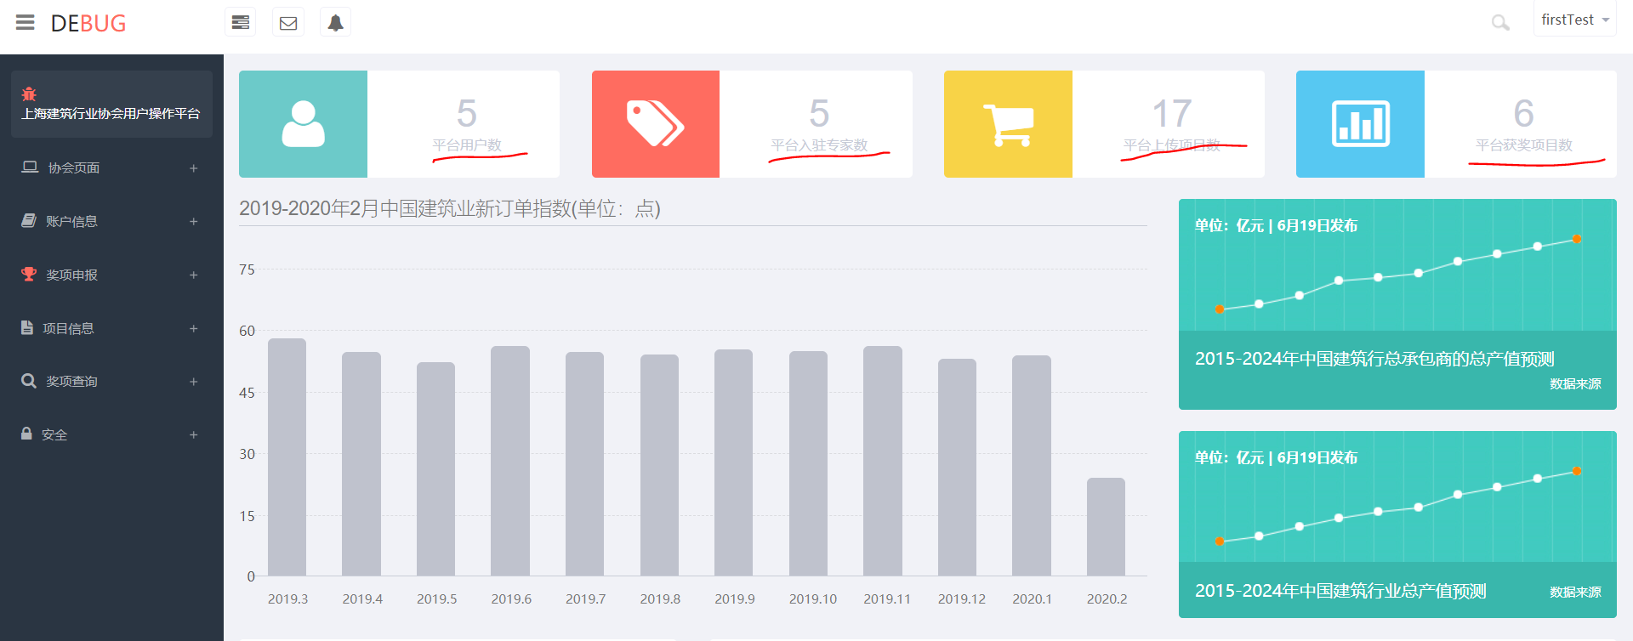Open 数据来源 link in contractor forecast card
The image size is (1633, 641).
point(1575,384)
